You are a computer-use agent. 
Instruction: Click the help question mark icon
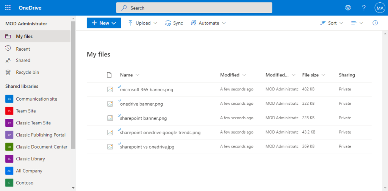(x=364, y=8)
